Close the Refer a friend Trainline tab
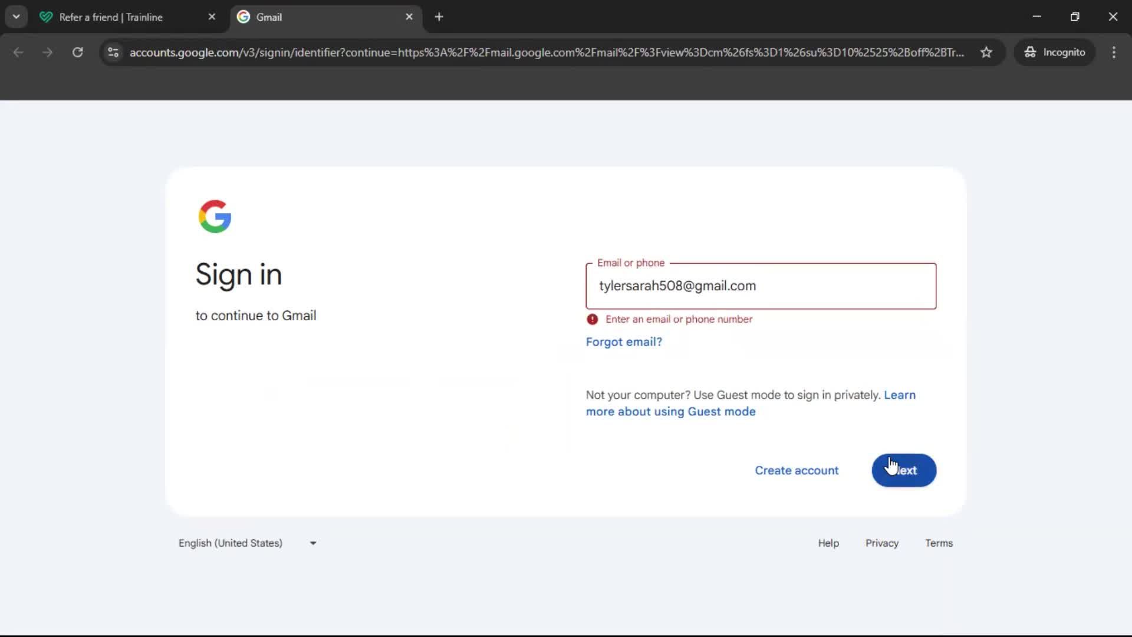Screen dimensions: 1132x637 [x=212, y=17]
